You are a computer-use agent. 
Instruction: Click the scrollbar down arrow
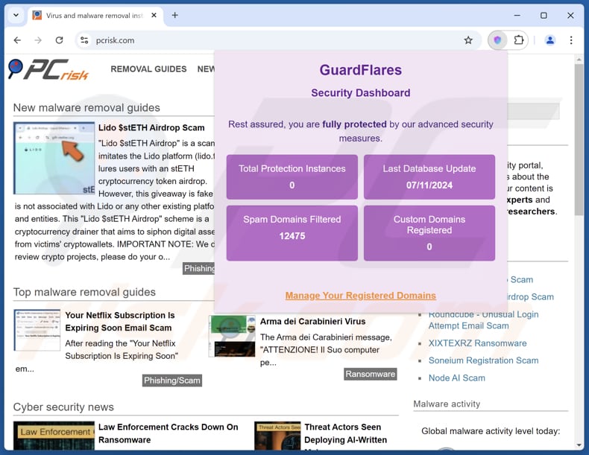point(579,445)
